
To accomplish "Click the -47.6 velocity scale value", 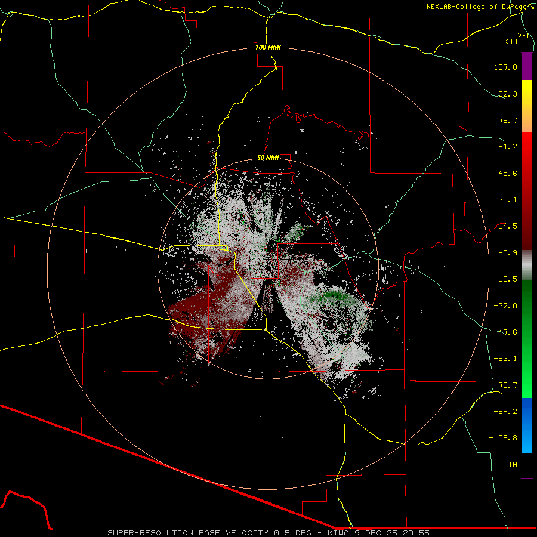I will click(x=505, y=332).
